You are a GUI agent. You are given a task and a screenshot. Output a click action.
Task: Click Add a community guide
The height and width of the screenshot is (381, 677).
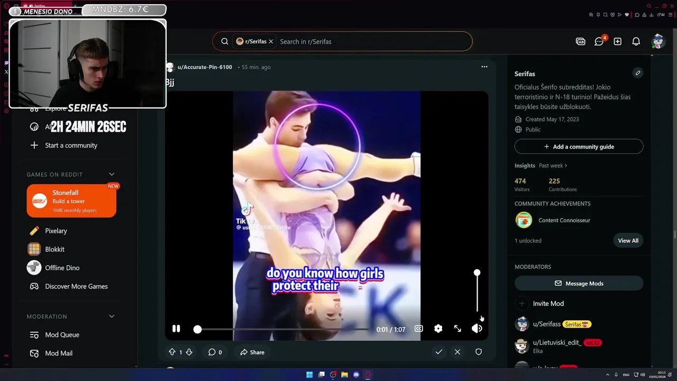click(x=579, y=147)
